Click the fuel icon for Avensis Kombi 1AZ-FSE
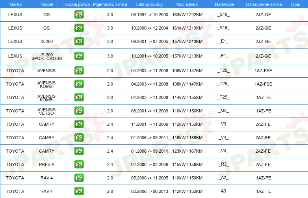 click(79, 84)
